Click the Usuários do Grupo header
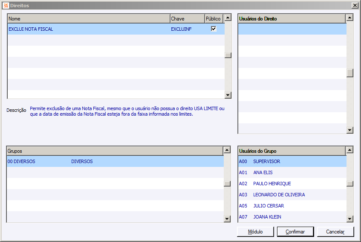The height and width of the screenshot is (242, 361). [292, 151]
